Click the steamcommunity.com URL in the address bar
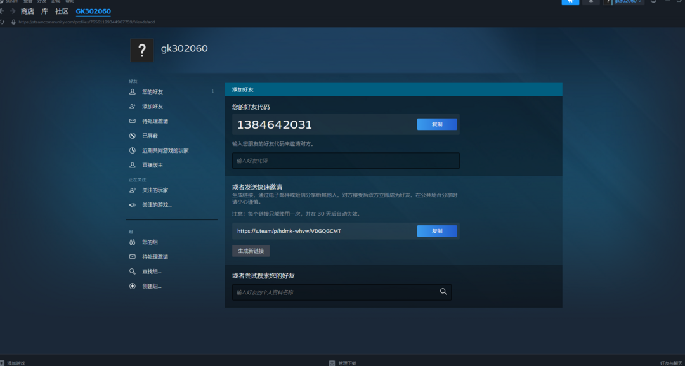 tap(87, 22)
